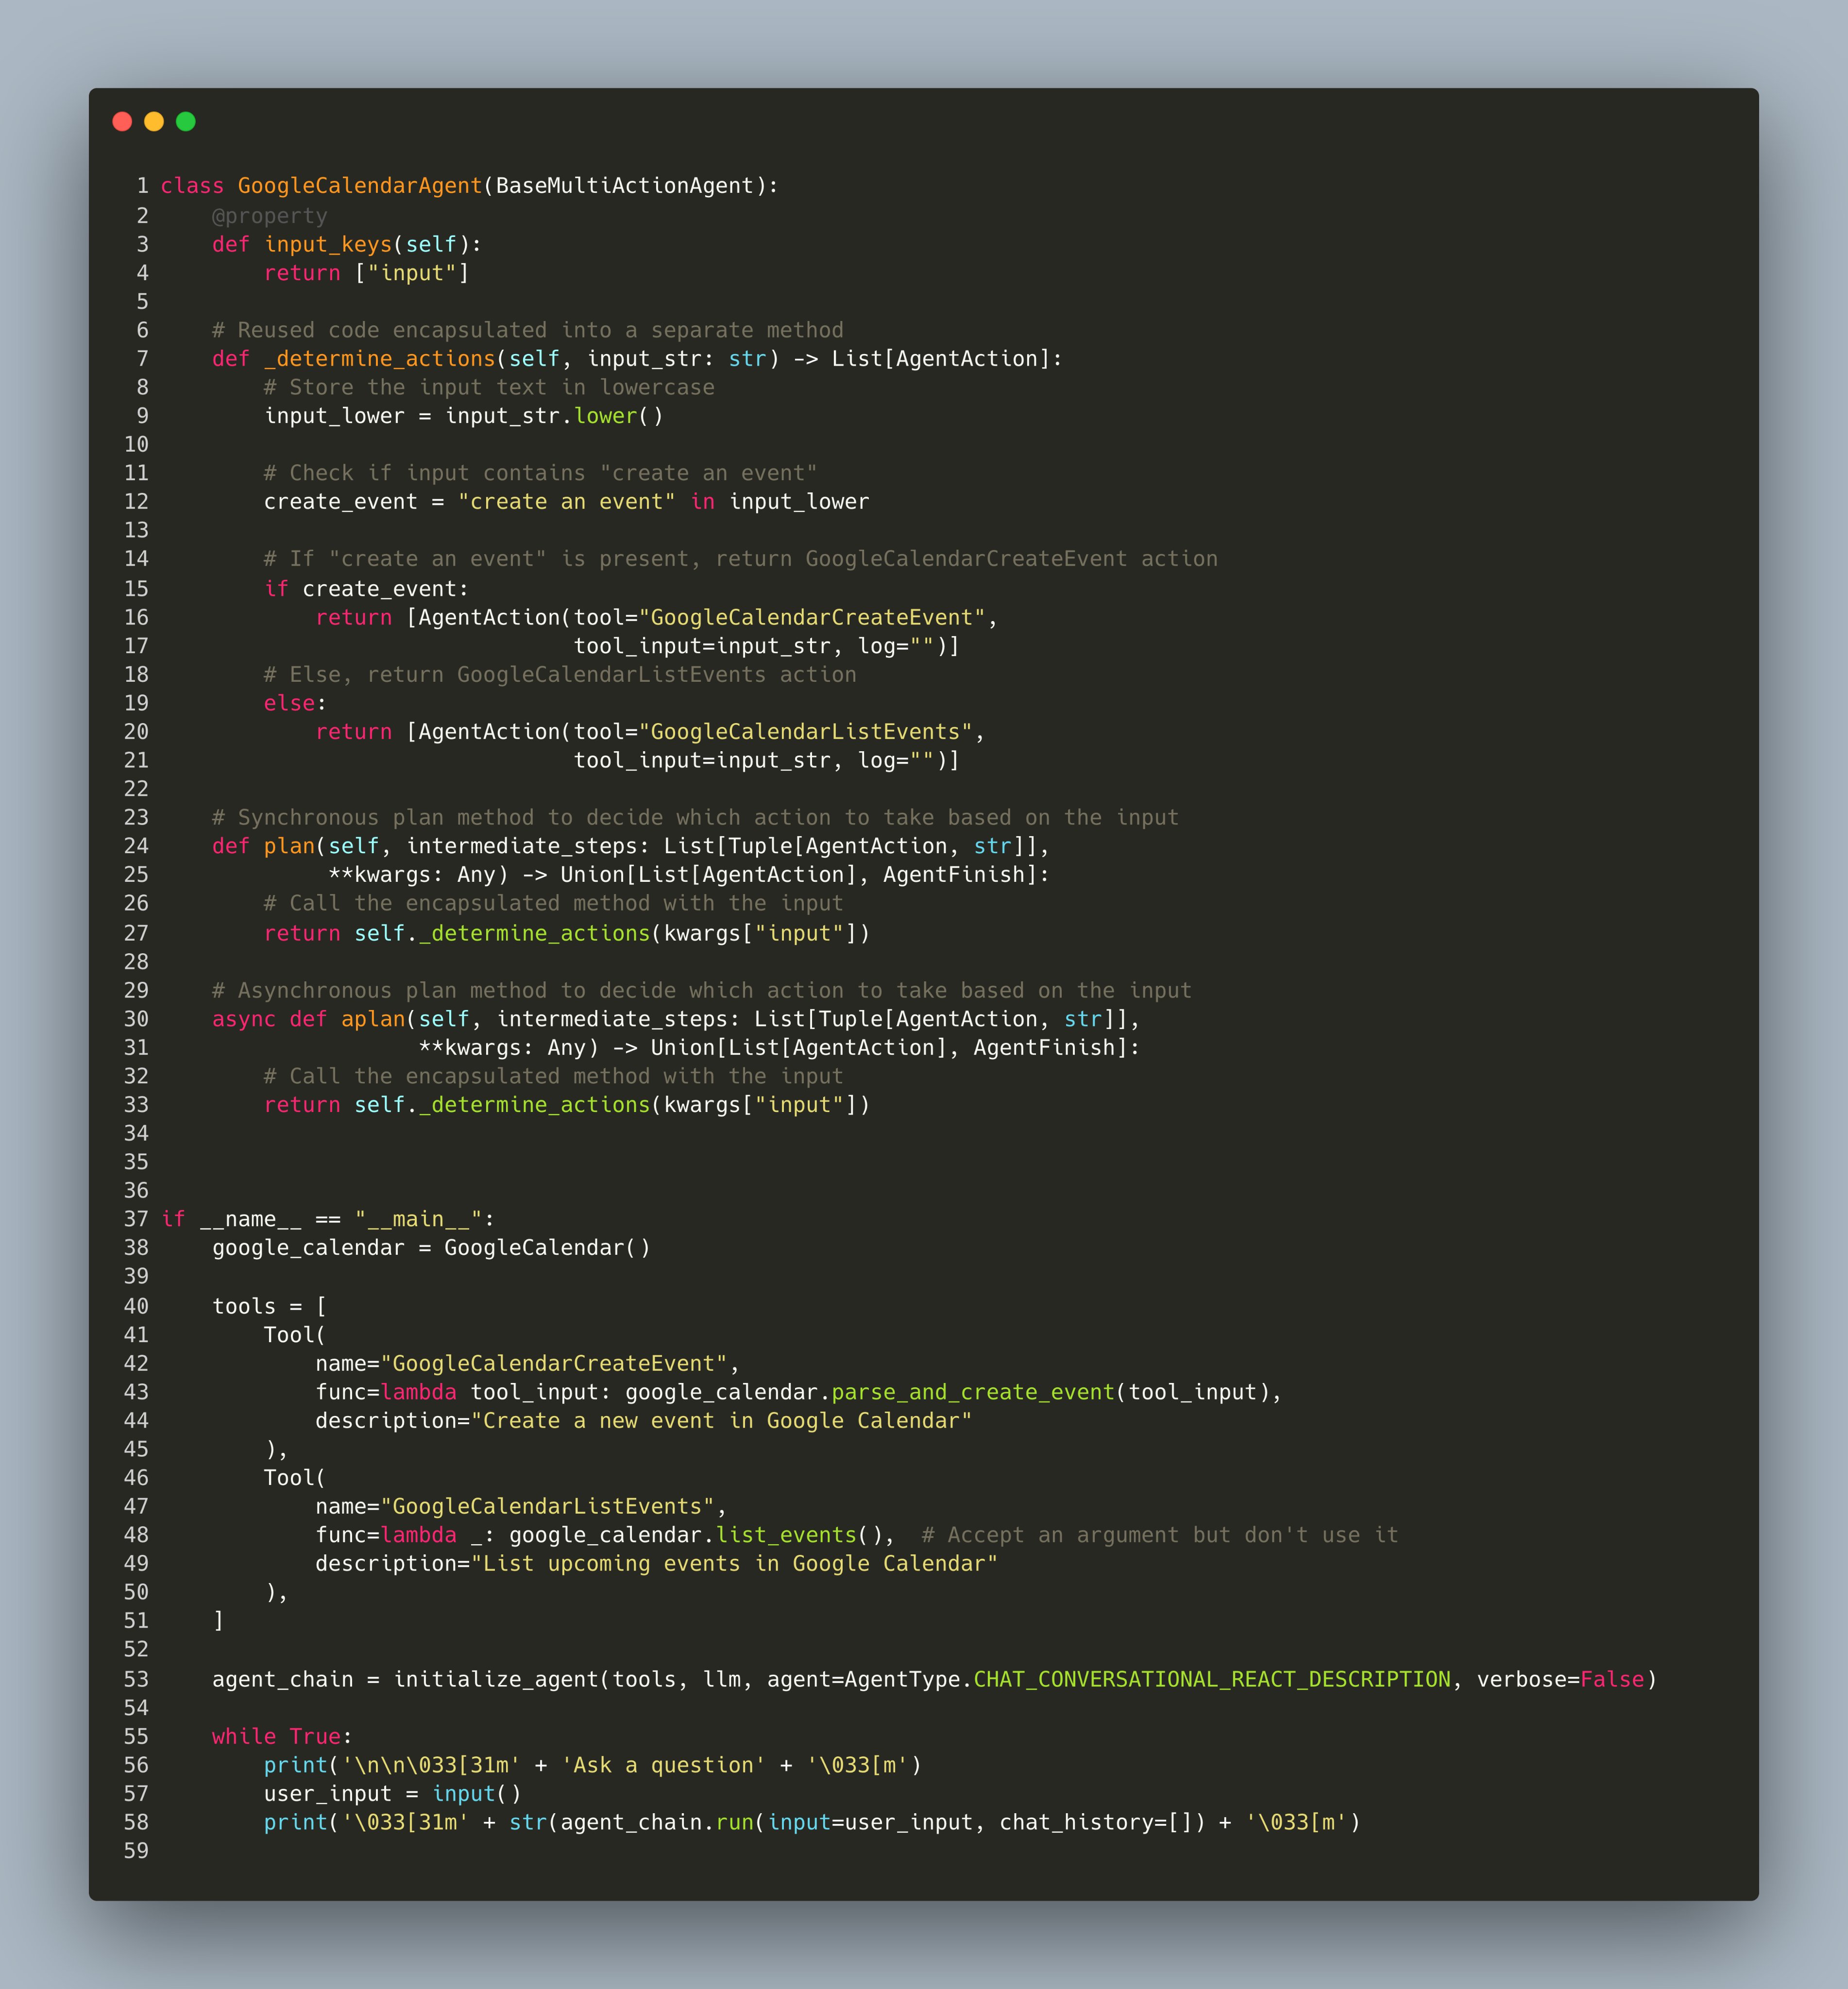The height and width of the screenshot is (1989, 1848).
Task: Click the else keyword on line 19
Action: (x=289, y=704)
